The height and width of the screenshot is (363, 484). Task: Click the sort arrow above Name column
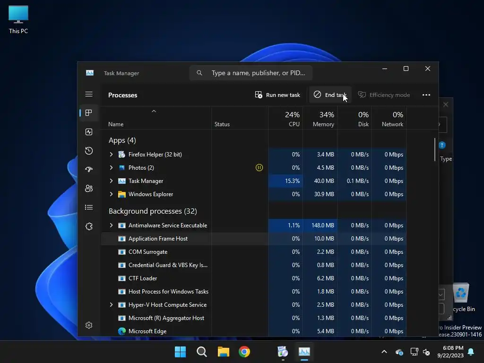154,111
